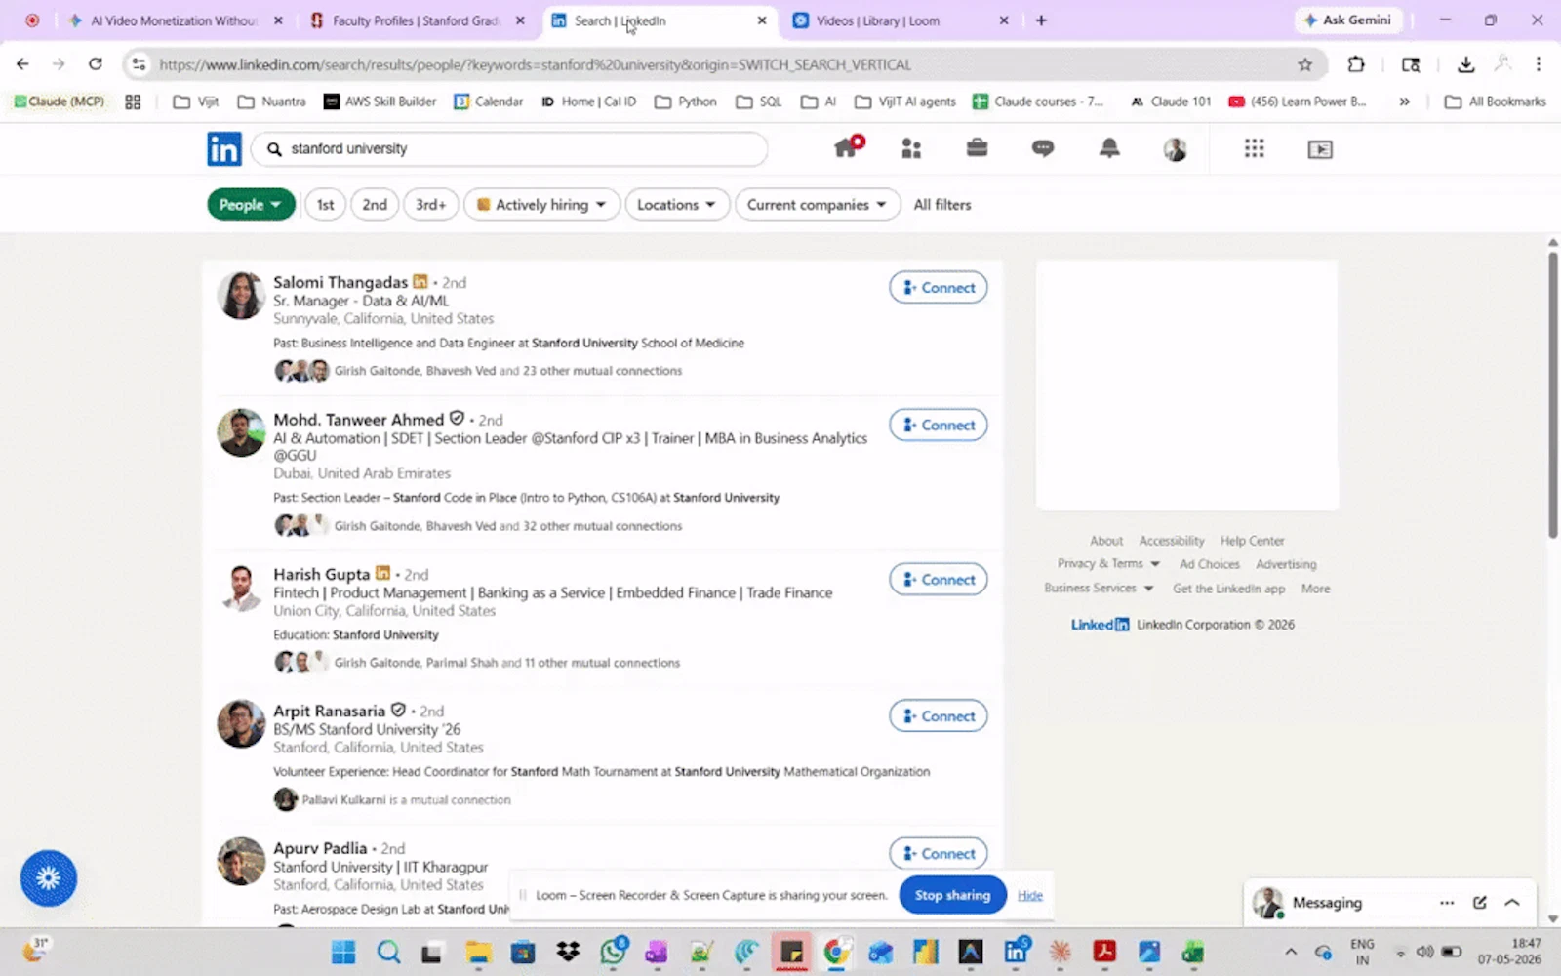Toggle the 3rd+ connections filter
1561x976 pixels.
coord(430,205)
